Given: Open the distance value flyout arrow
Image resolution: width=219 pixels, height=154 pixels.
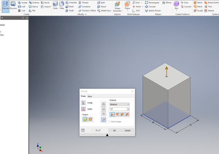Looking at the screenshot, I should coord(128,109).
